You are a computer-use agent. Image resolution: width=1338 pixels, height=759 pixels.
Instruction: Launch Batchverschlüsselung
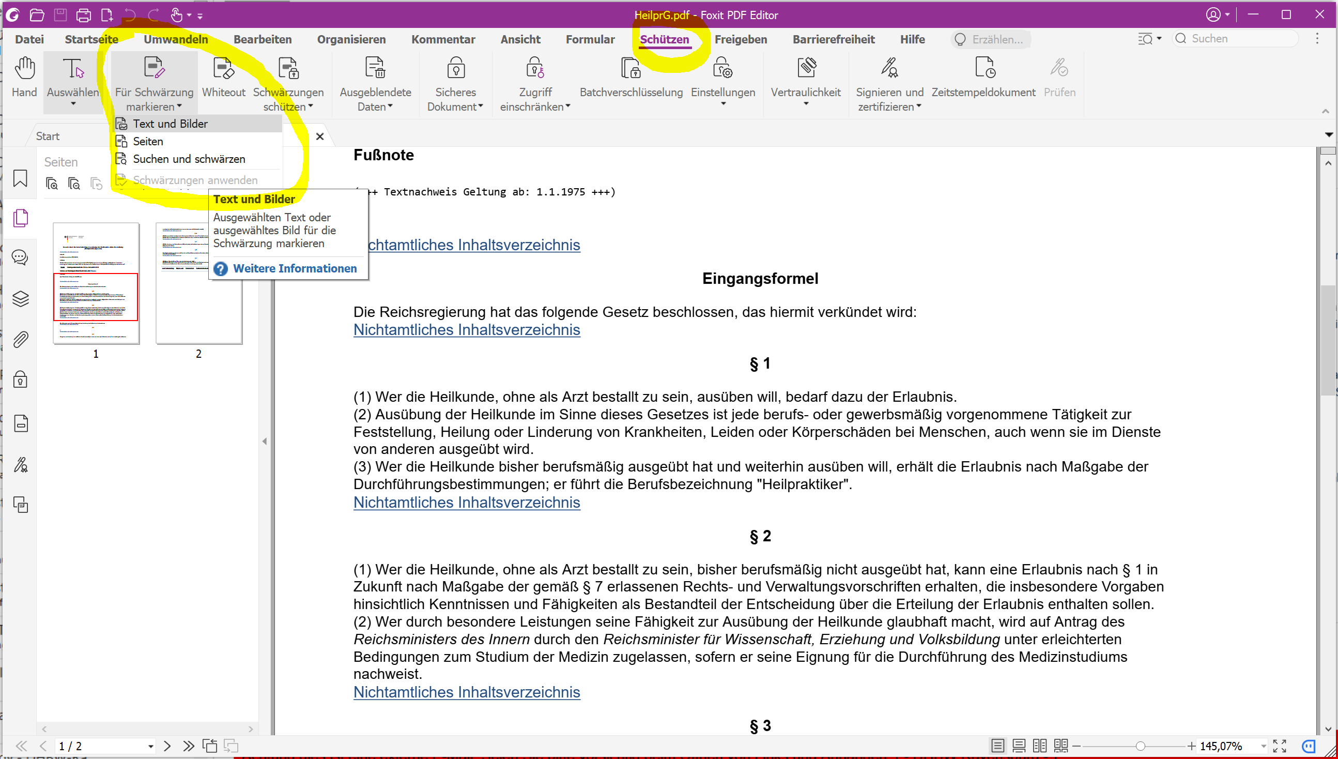point(631,78)
